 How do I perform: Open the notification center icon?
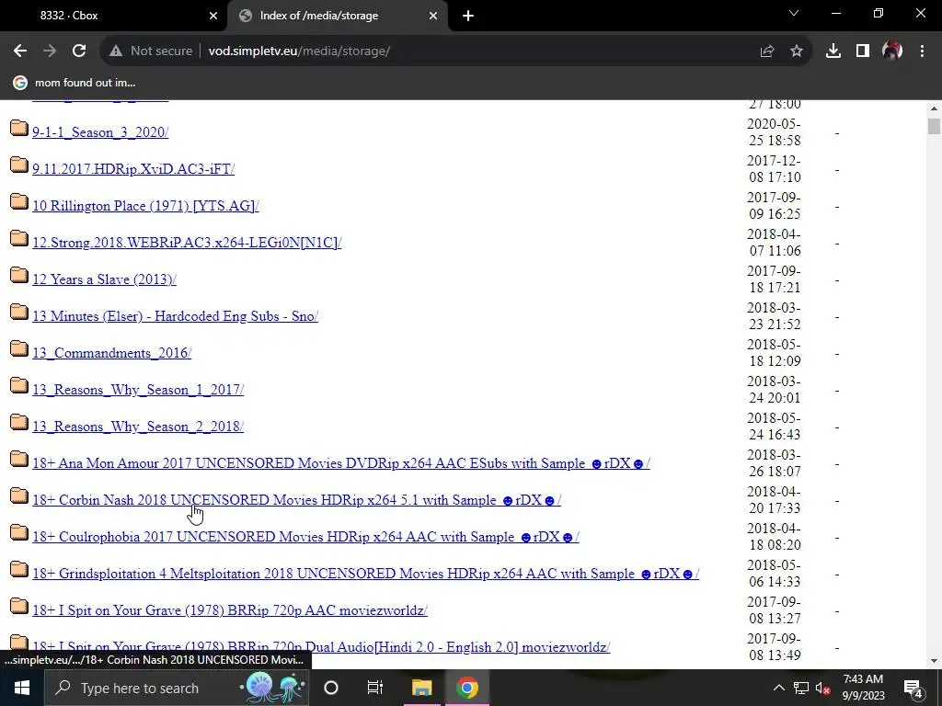913,688
